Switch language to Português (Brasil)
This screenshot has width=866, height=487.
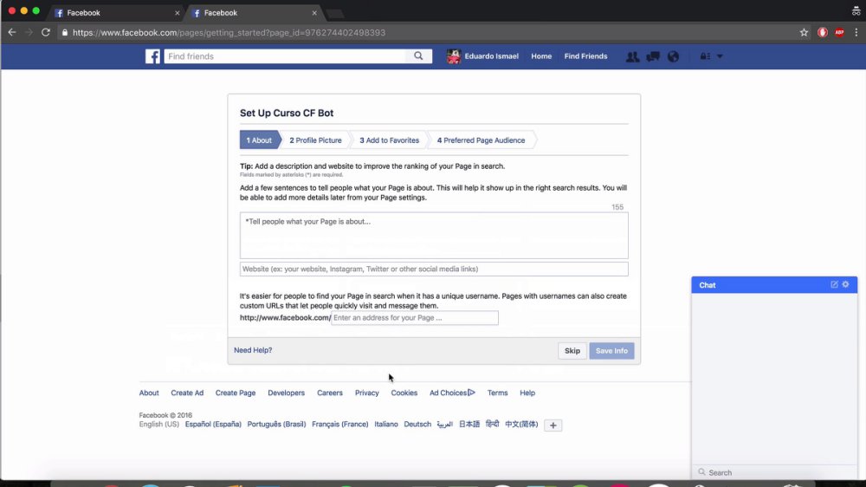pos(277,425)
